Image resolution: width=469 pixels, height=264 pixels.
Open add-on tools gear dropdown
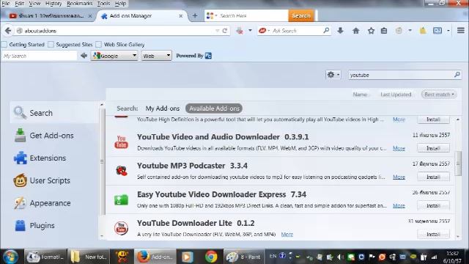pos(333,75)
